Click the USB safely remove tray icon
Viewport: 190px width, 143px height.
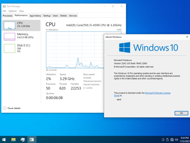[x=167, y=140]
